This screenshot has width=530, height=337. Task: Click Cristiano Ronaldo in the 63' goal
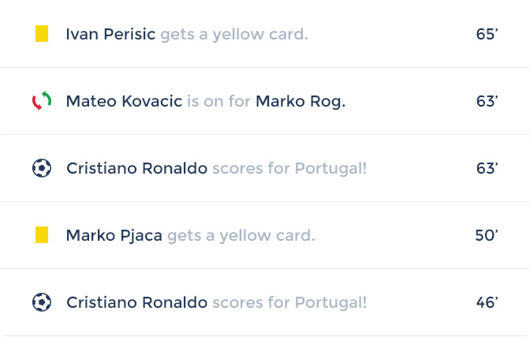137,168
